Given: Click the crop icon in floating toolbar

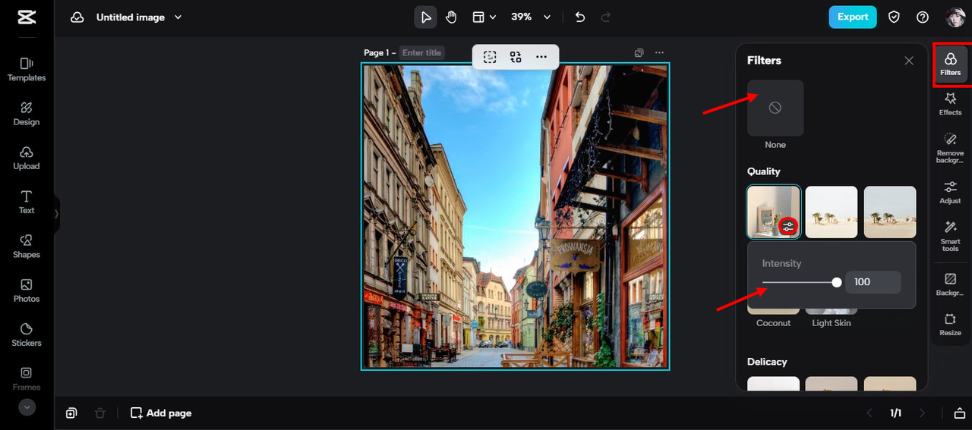Looking at the screenshot, I should (490, 57).
